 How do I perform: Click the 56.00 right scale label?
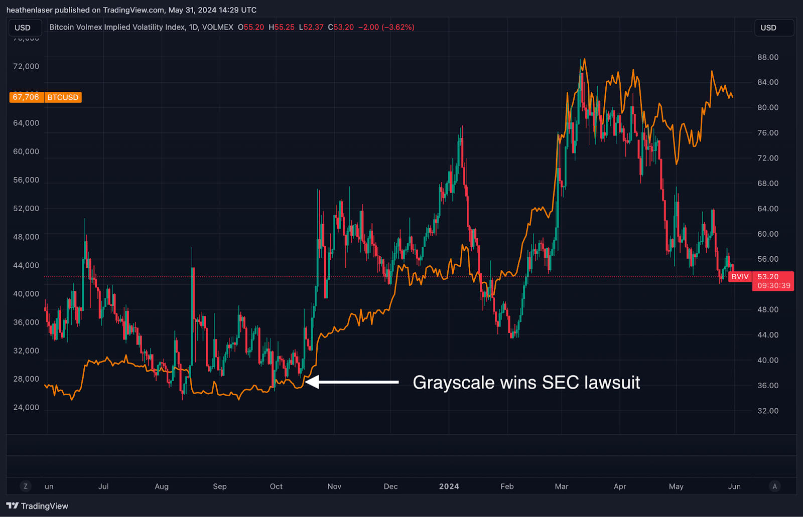pos(768,259)
